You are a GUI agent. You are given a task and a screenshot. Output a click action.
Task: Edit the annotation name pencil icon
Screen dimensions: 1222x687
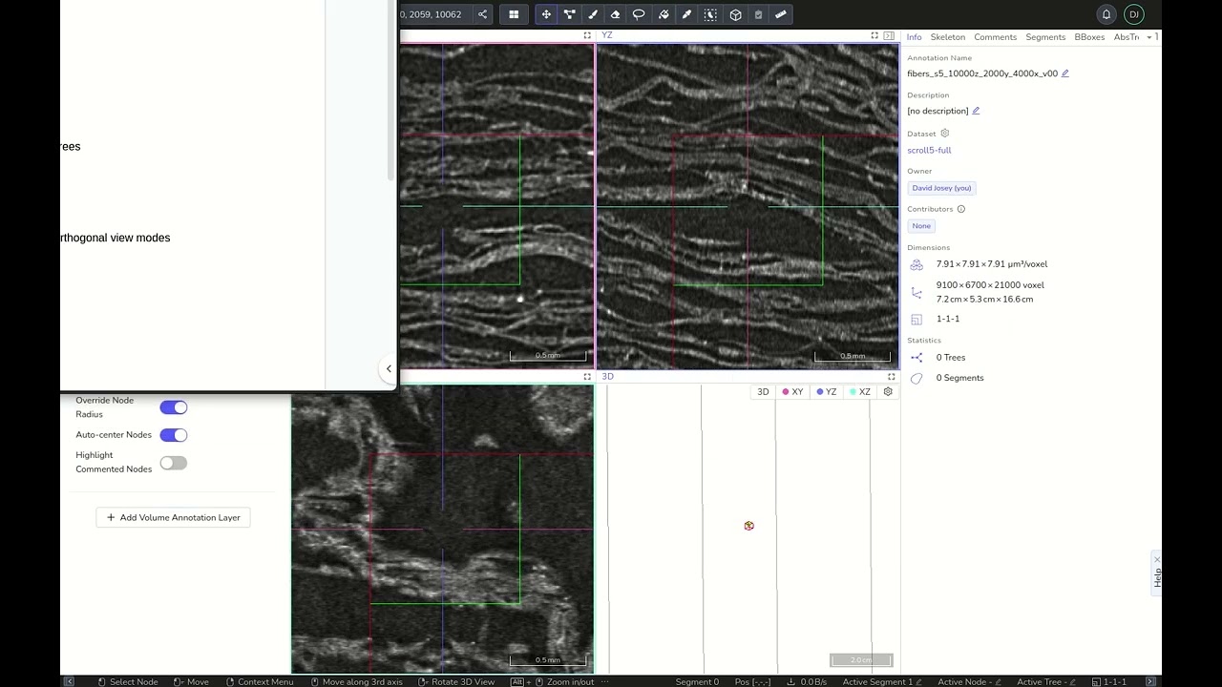point(1065,73)
